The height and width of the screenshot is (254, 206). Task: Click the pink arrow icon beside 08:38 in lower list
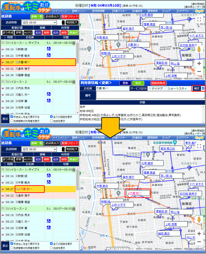click(3, 202)
